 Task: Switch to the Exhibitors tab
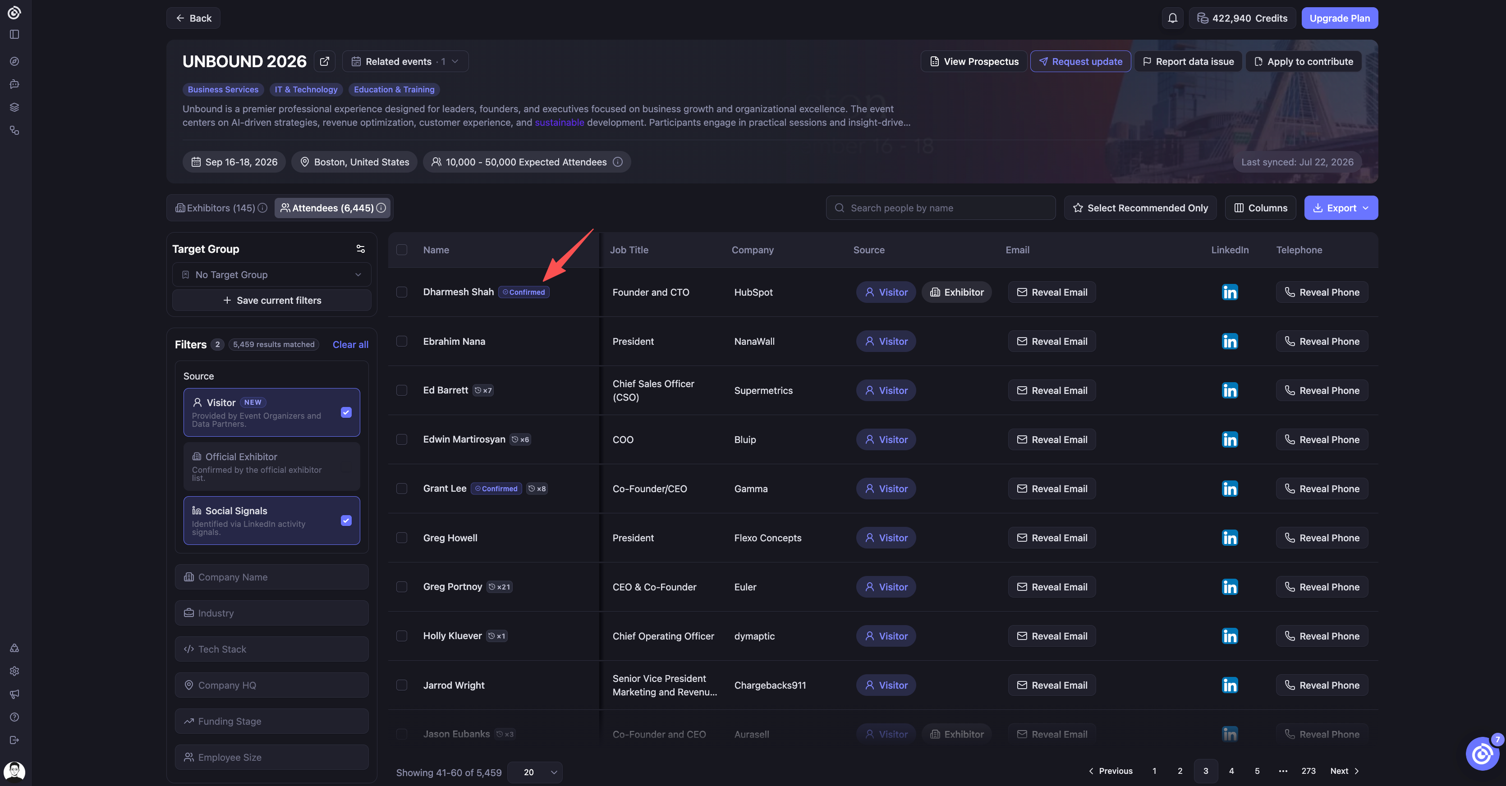point(221,208)
